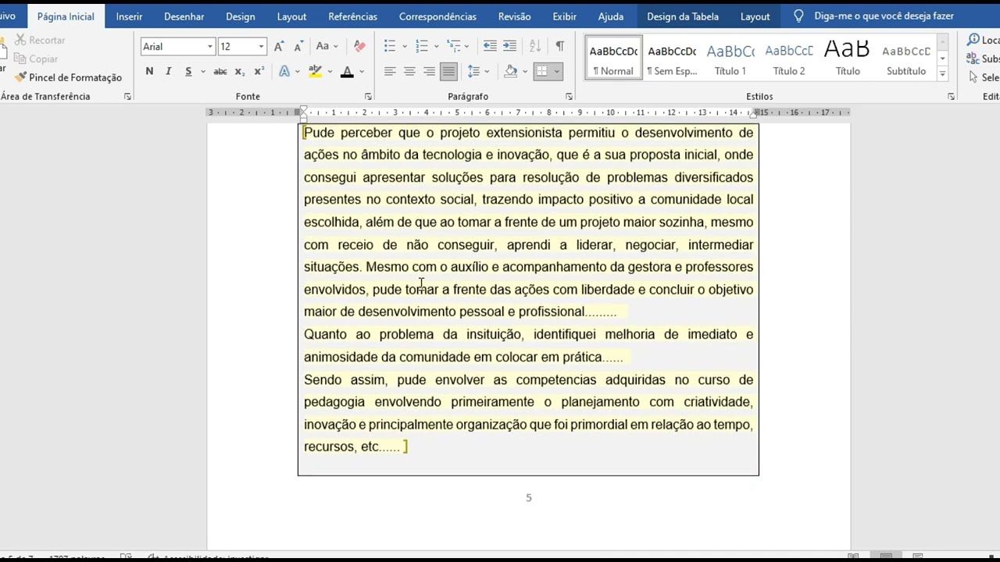Open the font color dropdown arrow
The height and width of the screenshot is (562, 1000).
tap(361, 72)
